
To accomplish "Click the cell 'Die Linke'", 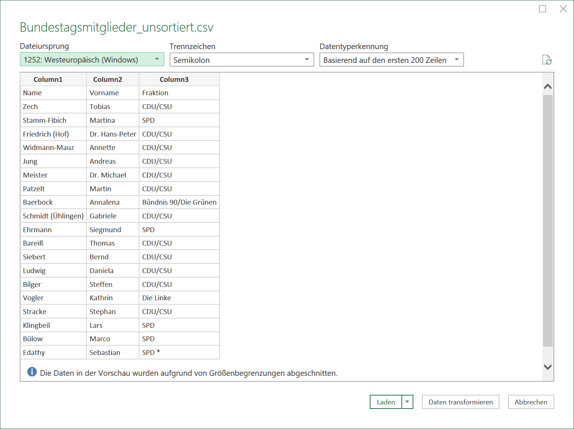I will coord(179,298).
